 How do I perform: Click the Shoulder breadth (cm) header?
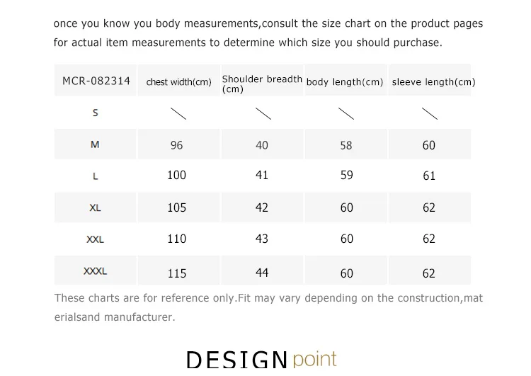click(262, 84)
